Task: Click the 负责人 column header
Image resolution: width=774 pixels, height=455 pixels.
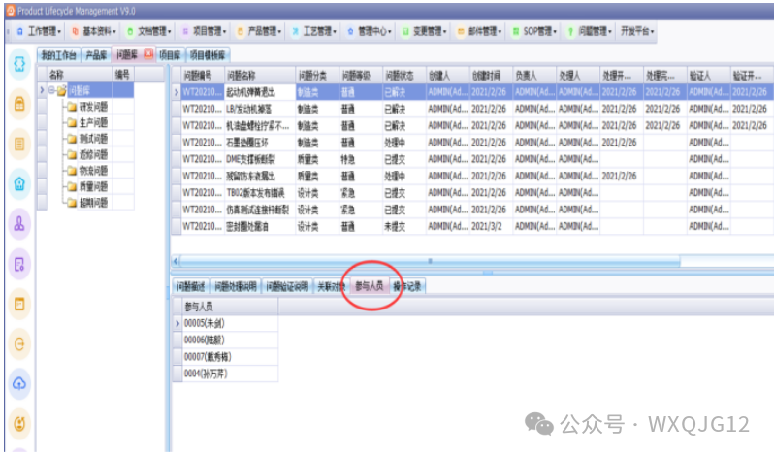Action: click(534, 75)
